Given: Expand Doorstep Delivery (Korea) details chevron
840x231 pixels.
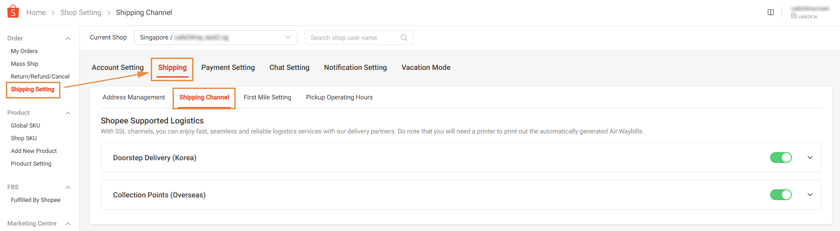Looking at the screenshot, I should (810, 157).
